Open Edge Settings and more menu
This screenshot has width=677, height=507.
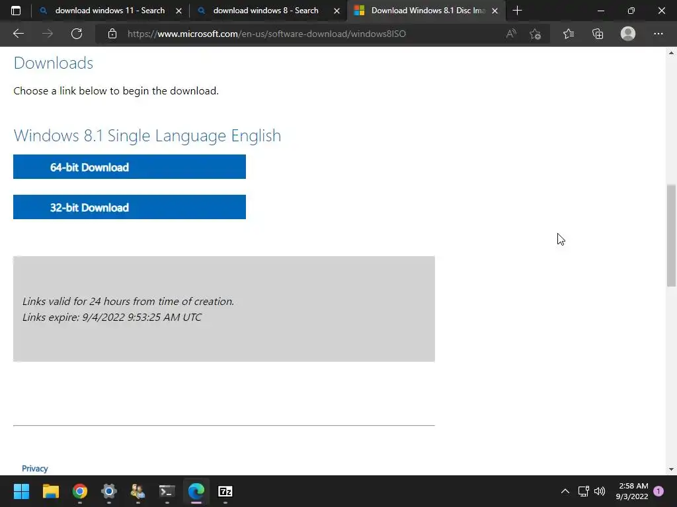pos(658,34)
